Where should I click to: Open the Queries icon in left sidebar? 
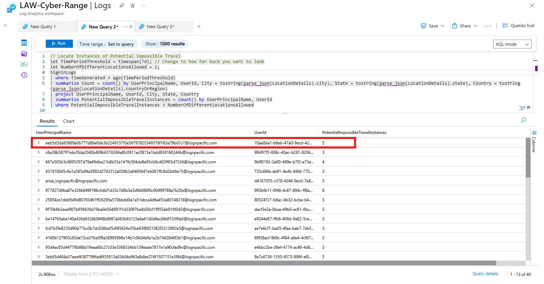pyautogui.click(x=24, y=54)
